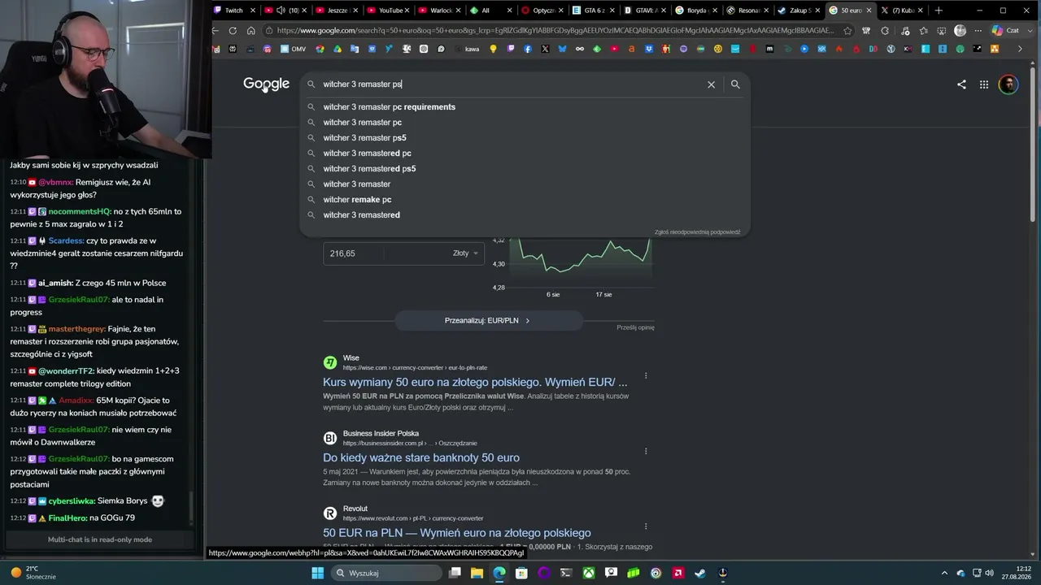Click the 216,65 currency amount field
1041x585 pixels.
pos(384,253)
